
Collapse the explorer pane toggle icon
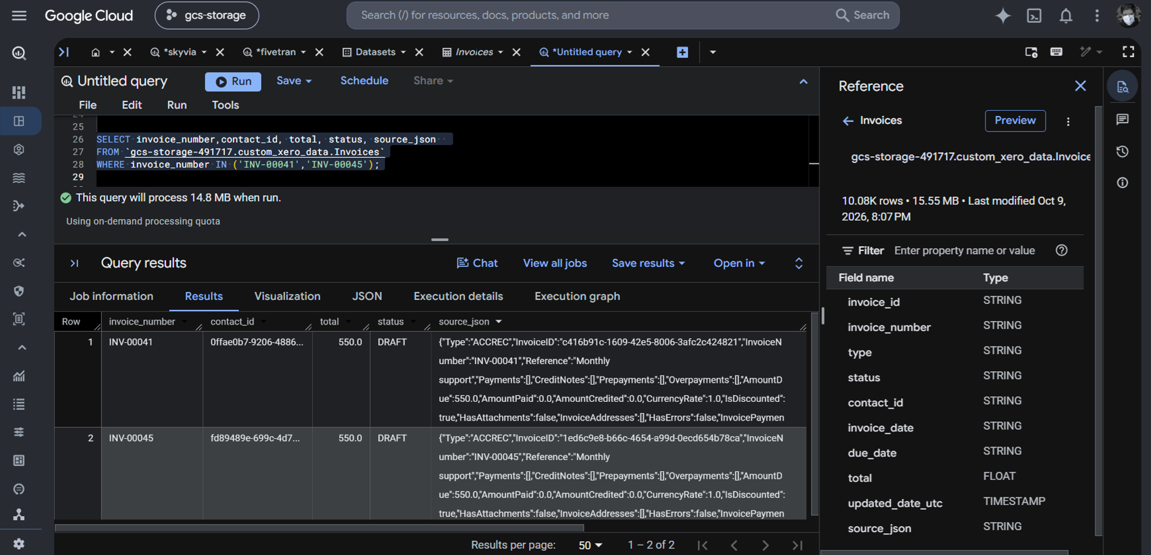click(64, 52)
